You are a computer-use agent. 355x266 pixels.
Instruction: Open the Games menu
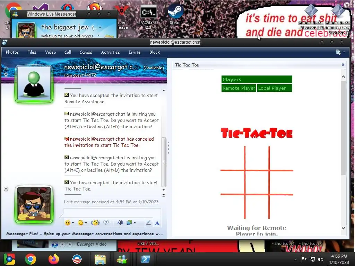pos(86,52)
